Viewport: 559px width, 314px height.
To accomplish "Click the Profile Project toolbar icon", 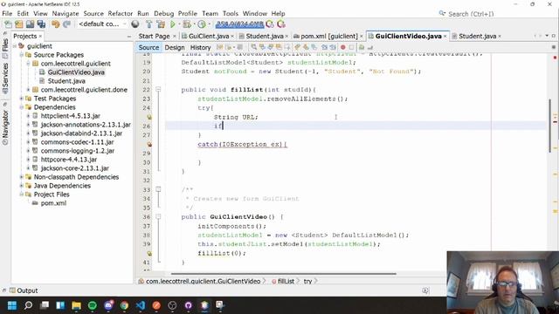I will click(x=202, y=24).
